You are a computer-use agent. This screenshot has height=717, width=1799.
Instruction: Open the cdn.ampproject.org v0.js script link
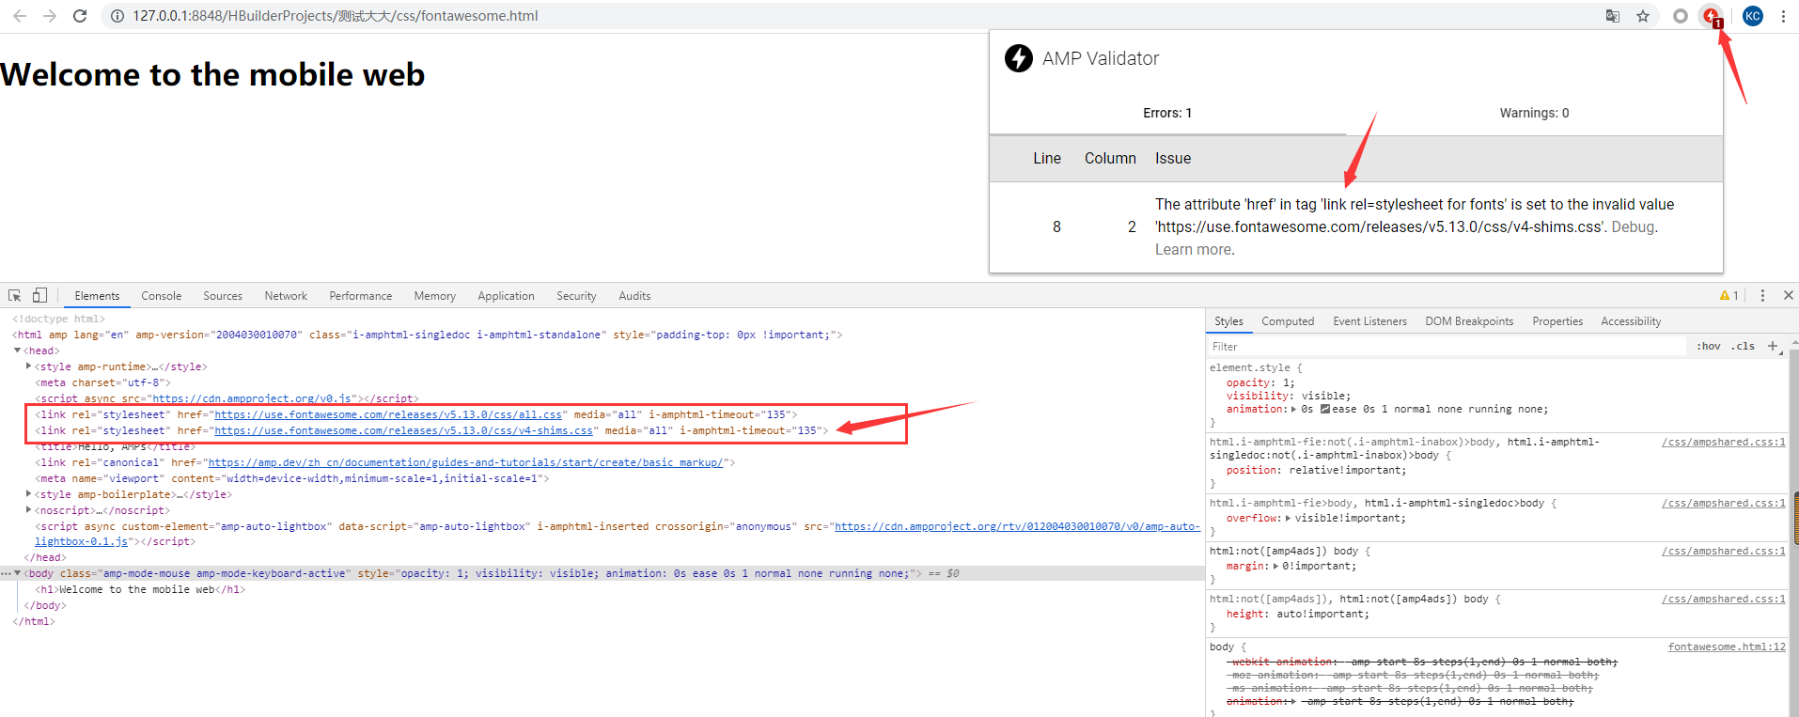click(252, 398)
